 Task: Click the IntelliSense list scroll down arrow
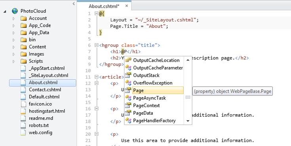(x=188, y=121)
